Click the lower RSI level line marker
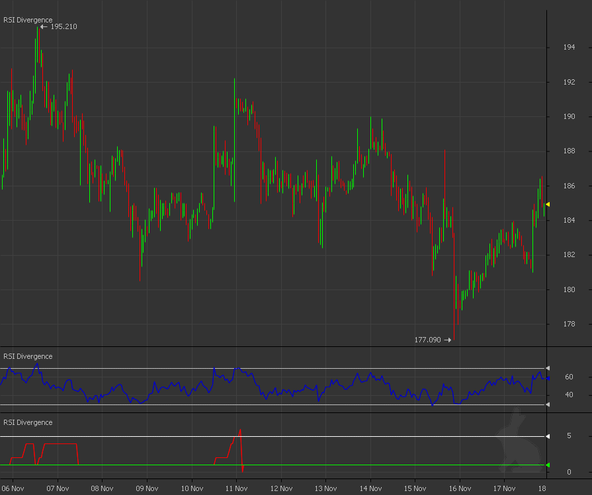The image size is (592, 495). [548, 404]
